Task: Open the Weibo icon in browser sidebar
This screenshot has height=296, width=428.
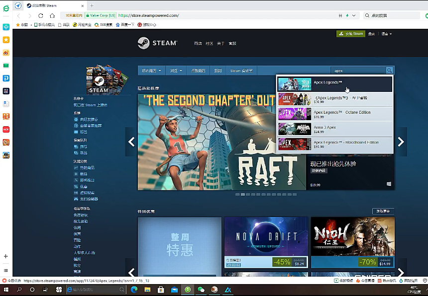Action: [6, 53]
